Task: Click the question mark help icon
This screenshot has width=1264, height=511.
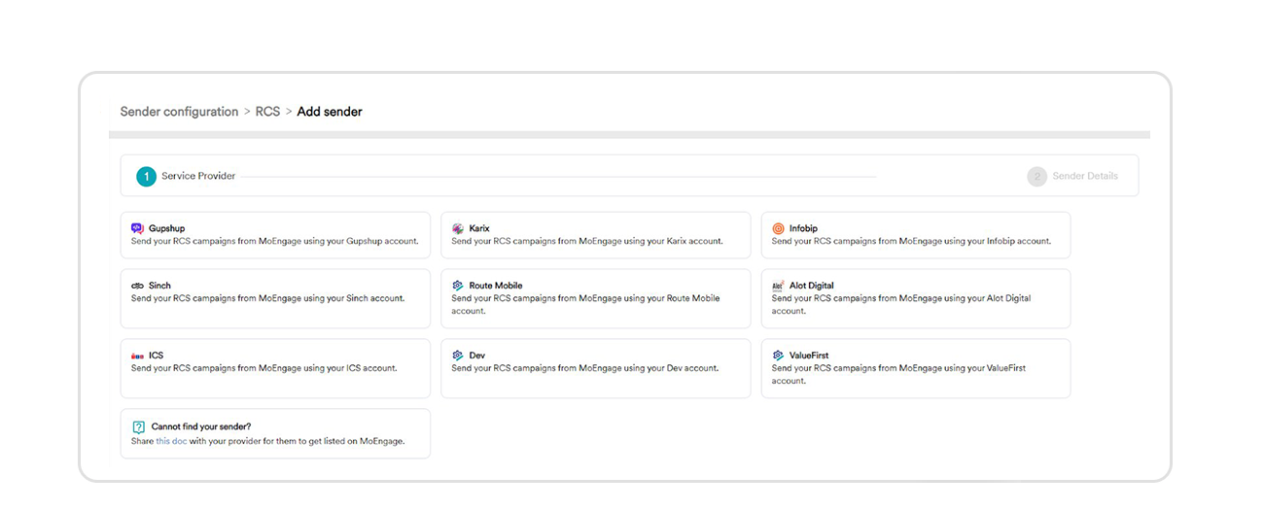Action: tap(138, 426)
